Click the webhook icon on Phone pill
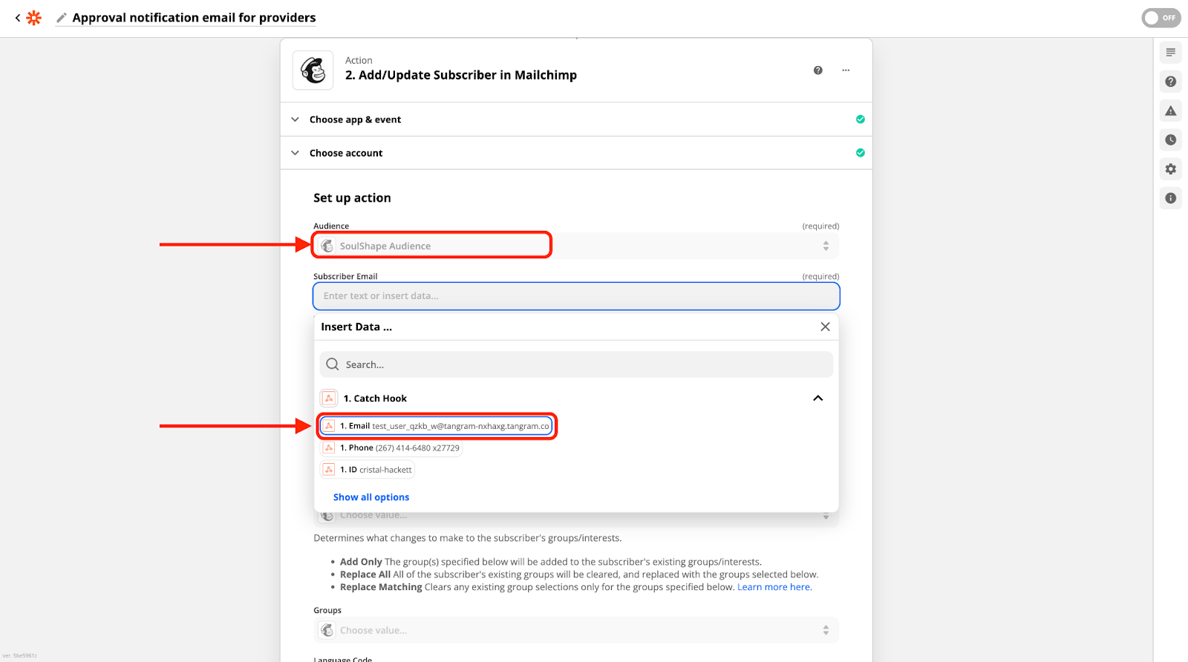This screenshot has width=1188, height=662. [x=329, y=448]
